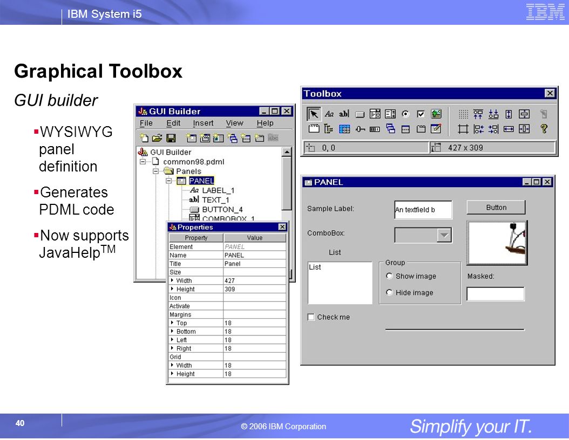Open the File menu

coord(146,123)
